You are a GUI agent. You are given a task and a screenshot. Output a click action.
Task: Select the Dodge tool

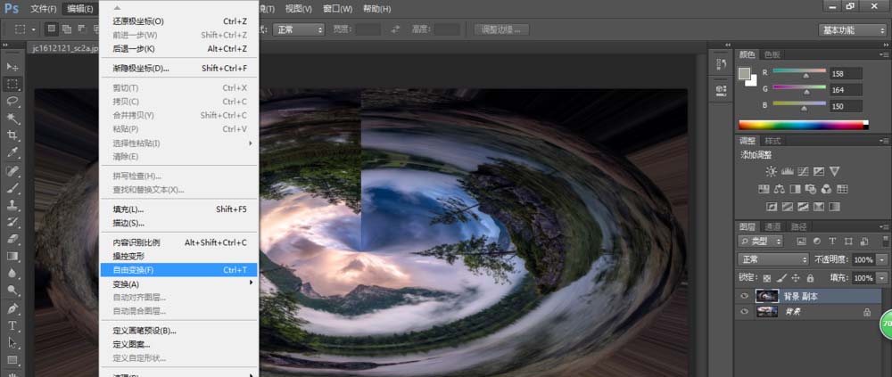12,290
